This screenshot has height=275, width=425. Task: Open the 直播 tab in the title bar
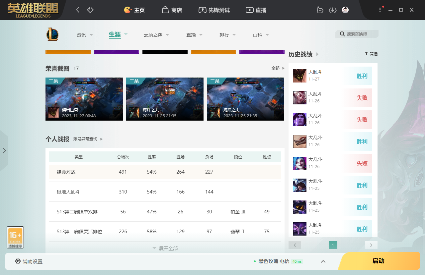pyautogui.click(x=256, y=10)
